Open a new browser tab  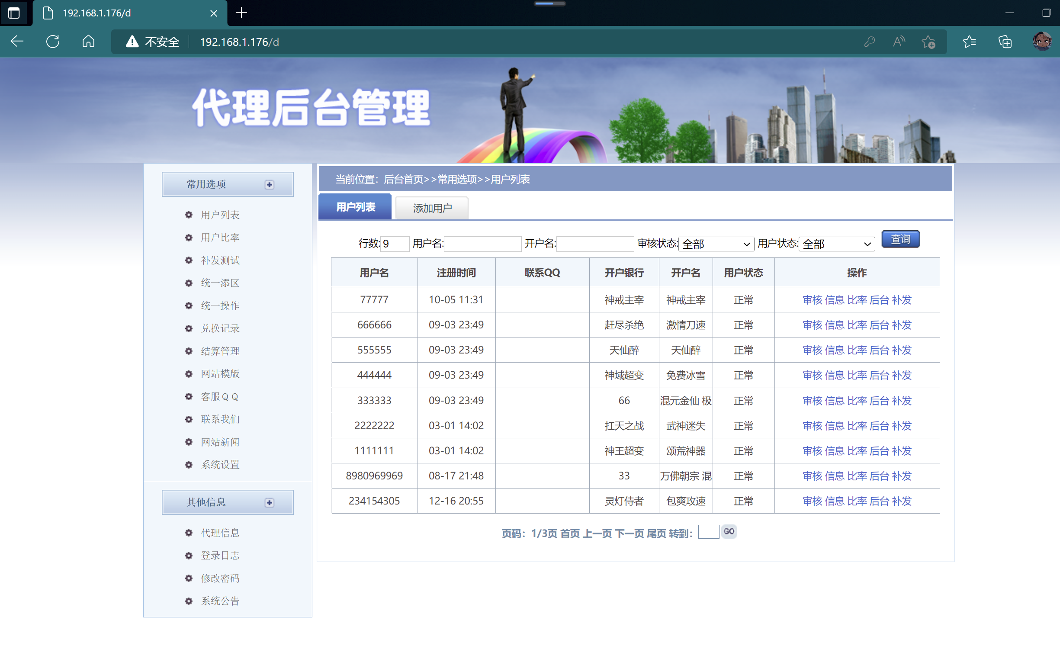pyautogui.click(x=241, y=13)
